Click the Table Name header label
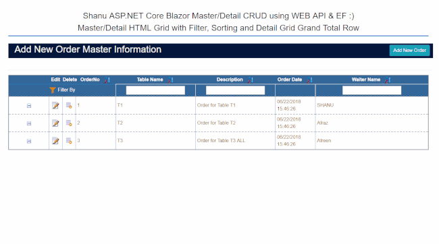 click(x=150, y=80)
